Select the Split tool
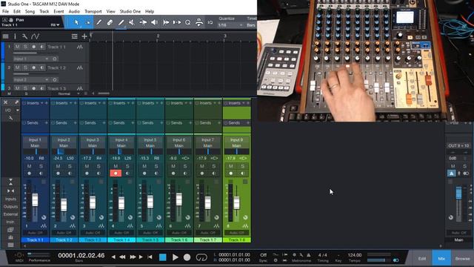The width and height of the screenshot is (474, 267). pyautogui.click(x=99, y=22)
